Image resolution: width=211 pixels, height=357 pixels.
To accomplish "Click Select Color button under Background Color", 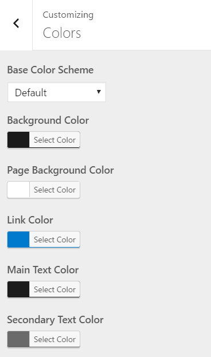I will click(54, 140).
